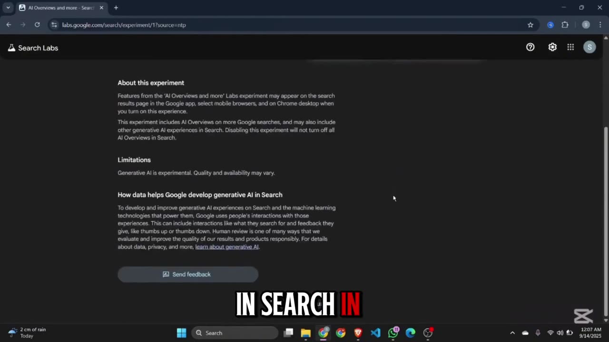Open the tab search dropdown arrow

8,8
